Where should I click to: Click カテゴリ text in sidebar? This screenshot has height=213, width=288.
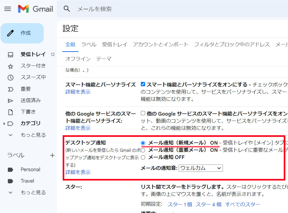[x=30, y=123]
